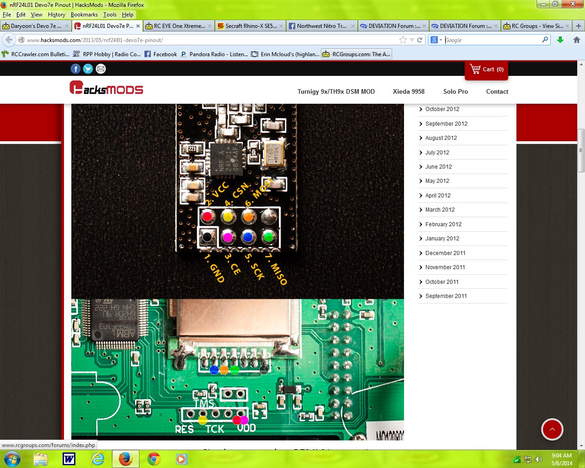585x468 pixels.
Task: Open the September 2011 archive link
Action: tap(446, 296)
